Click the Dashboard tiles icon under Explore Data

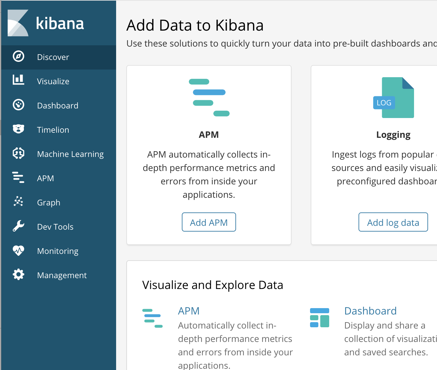[320, 318]
